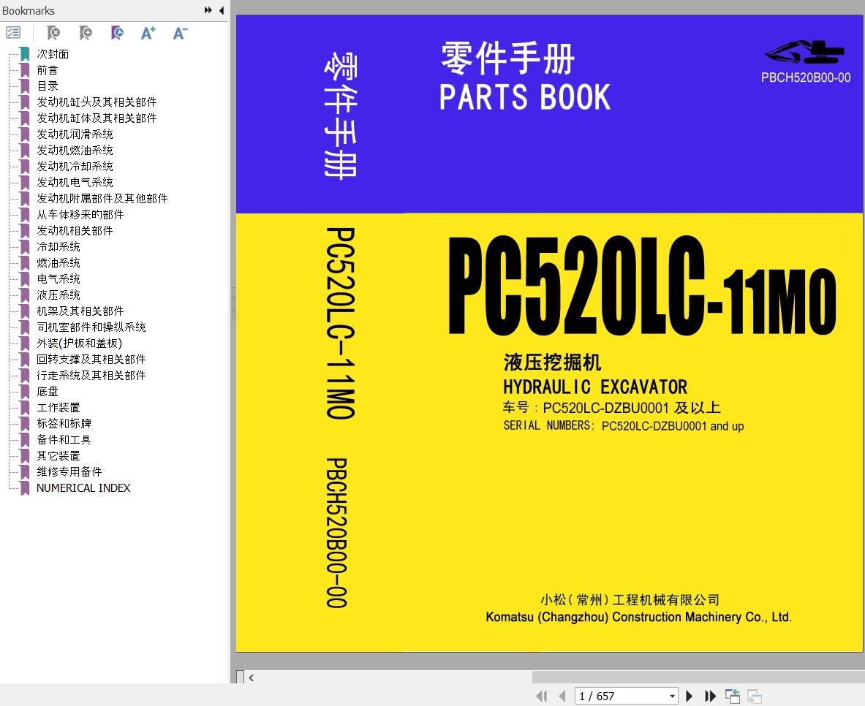Go to the 回转支撑及其相关部件 bookmark

tap(91, 359)
